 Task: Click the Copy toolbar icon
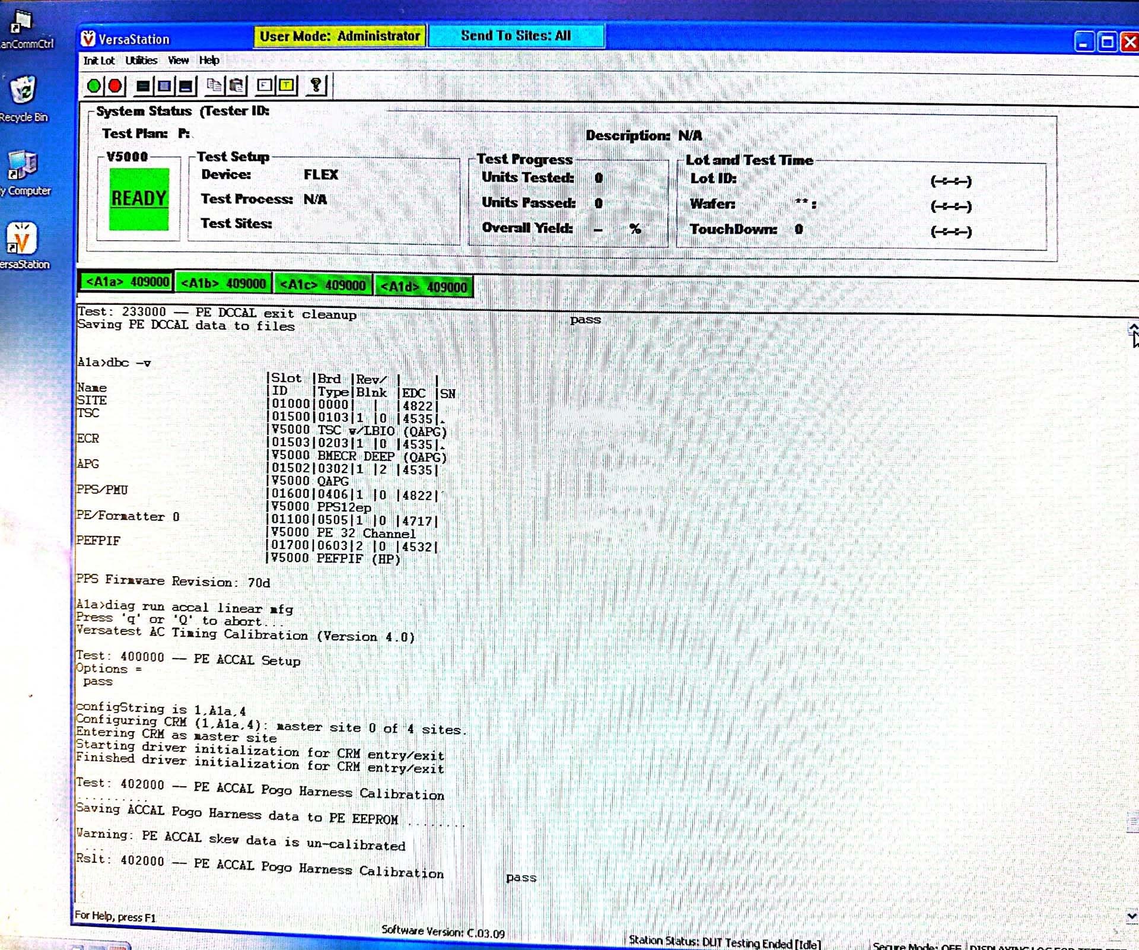tap(214, 85)
